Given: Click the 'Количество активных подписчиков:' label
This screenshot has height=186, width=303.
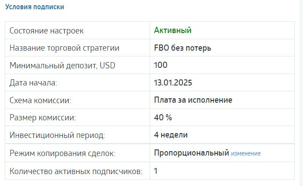Looking at the screenshot, I should click(76, 171).
